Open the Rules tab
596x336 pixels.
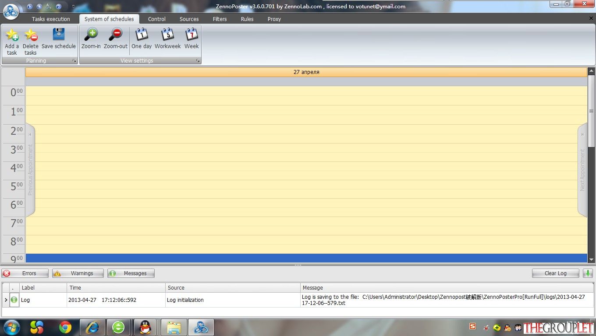[247, 19]
